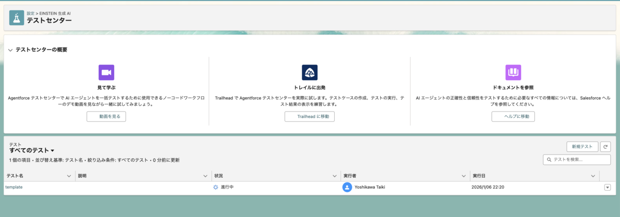Click the purple book icon above ドキュメントを参照
Screen dimensions: 620x217
(513, 72)
